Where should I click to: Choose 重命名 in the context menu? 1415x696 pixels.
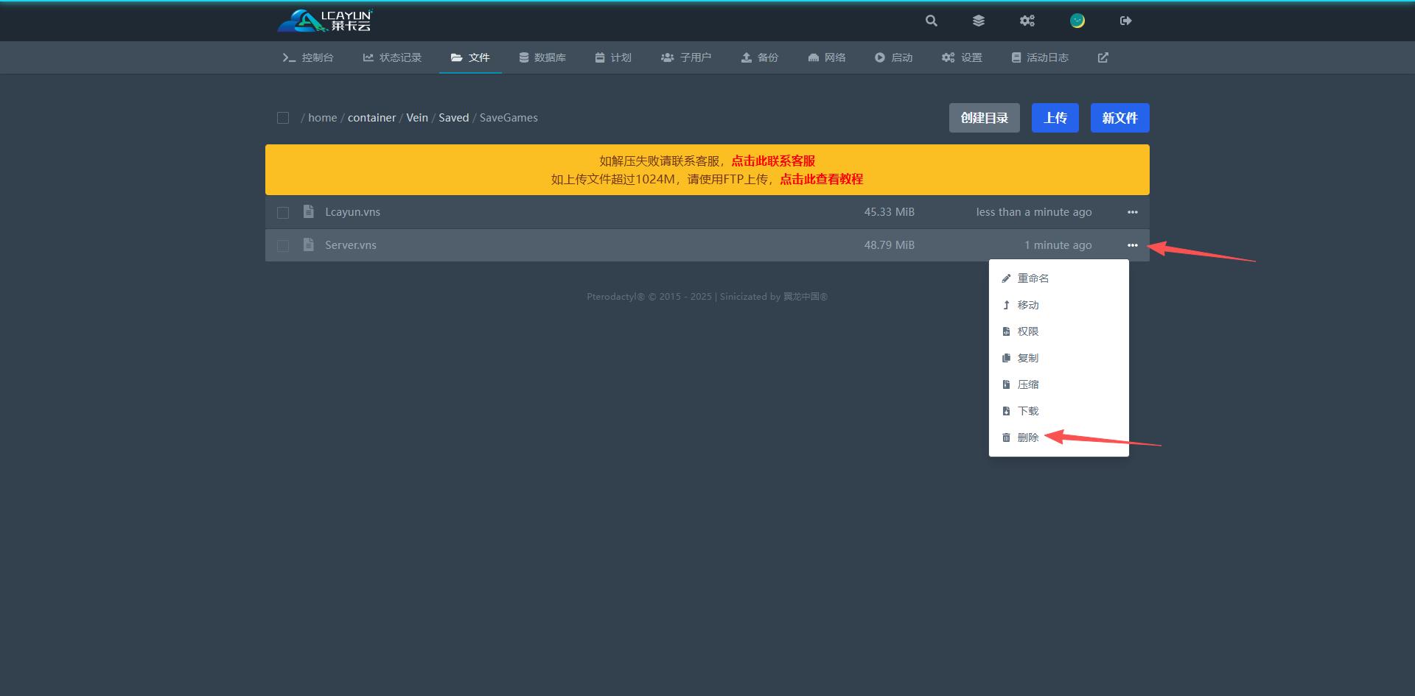click(1033, 278)
